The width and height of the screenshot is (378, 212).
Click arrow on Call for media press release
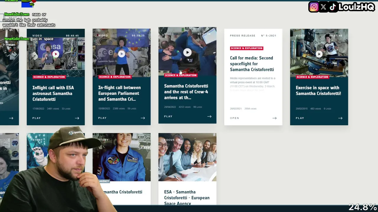[x=274, y=118]
